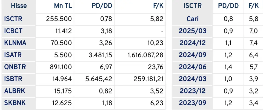Click the Hisse column header

click(19, 6)
